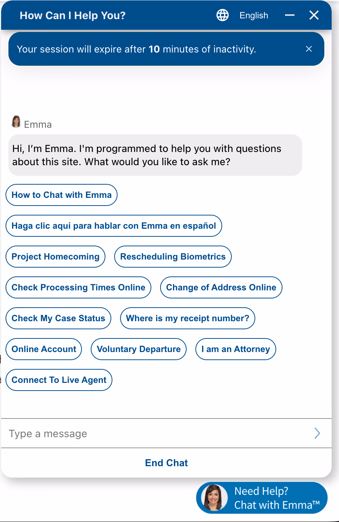Choose Change of Address Online

click(x=221, y=287)
